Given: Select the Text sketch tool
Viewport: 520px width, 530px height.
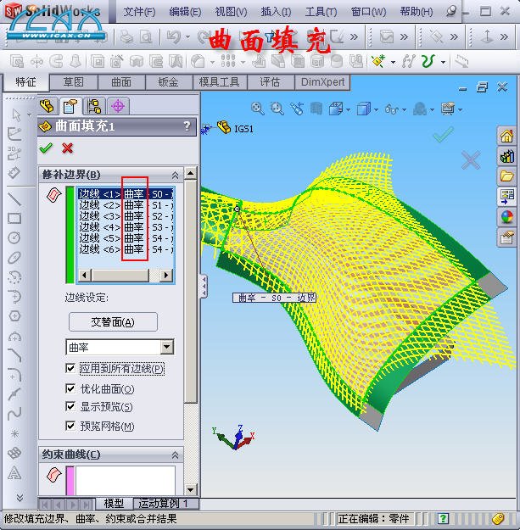Looking at the screenshot, I should (14, 472).
